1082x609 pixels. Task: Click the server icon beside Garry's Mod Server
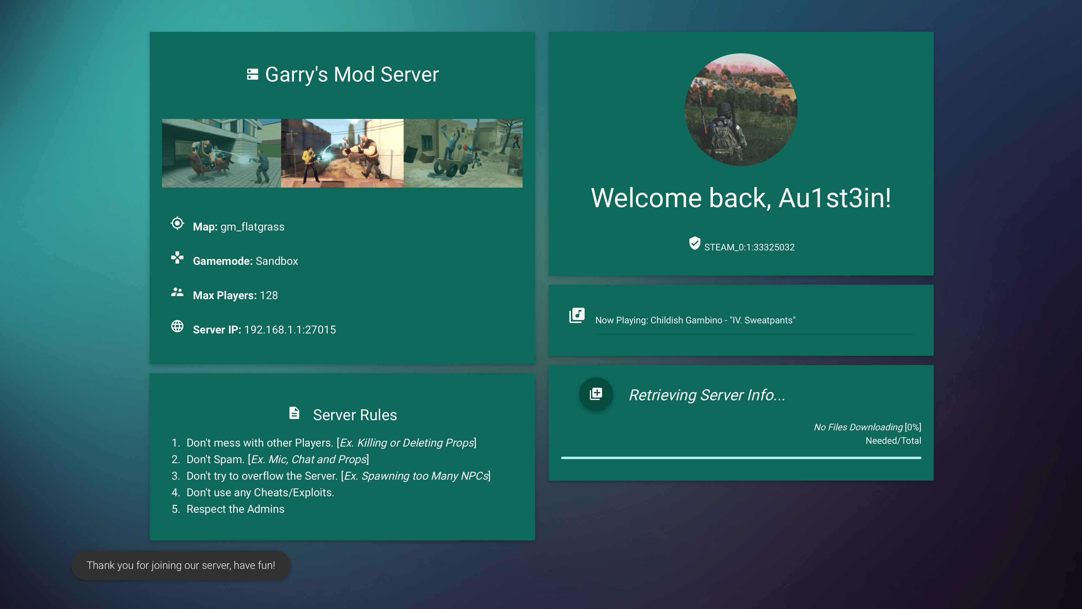[252, 74]
